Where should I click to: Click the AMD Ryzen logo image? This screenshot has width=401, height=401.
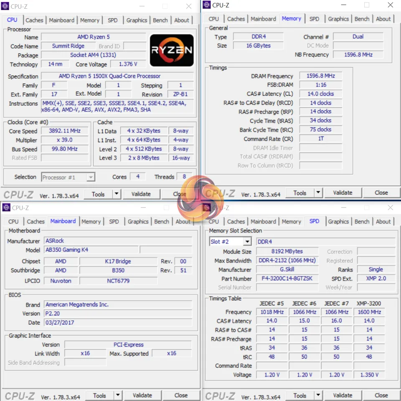tap(171, 50)
